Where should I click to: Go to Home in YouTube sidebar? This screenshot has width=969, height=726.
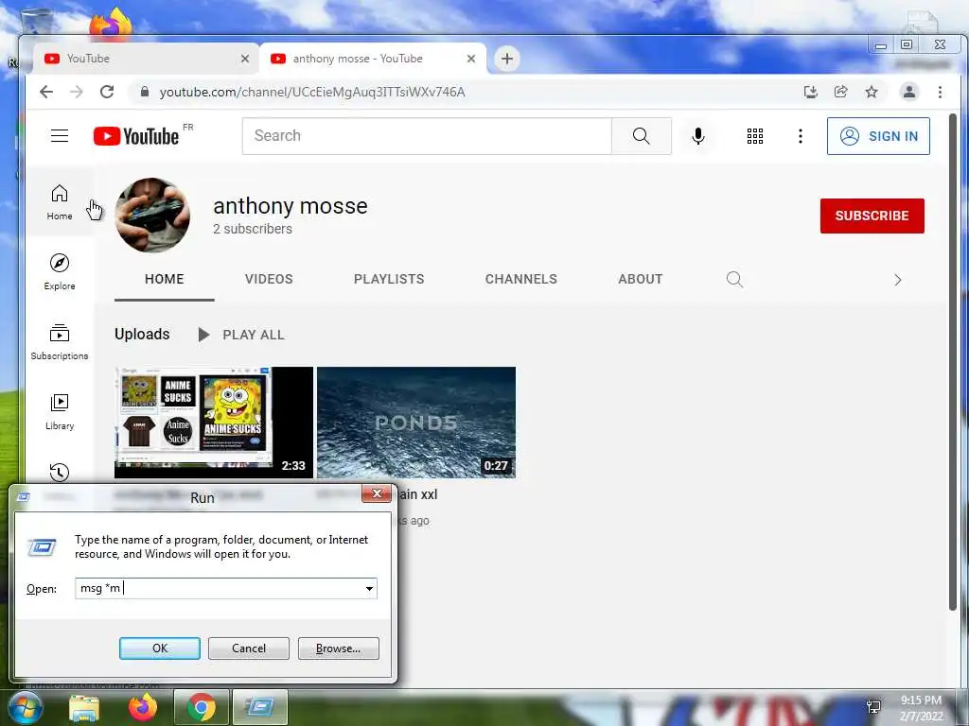tap(60, 202)
